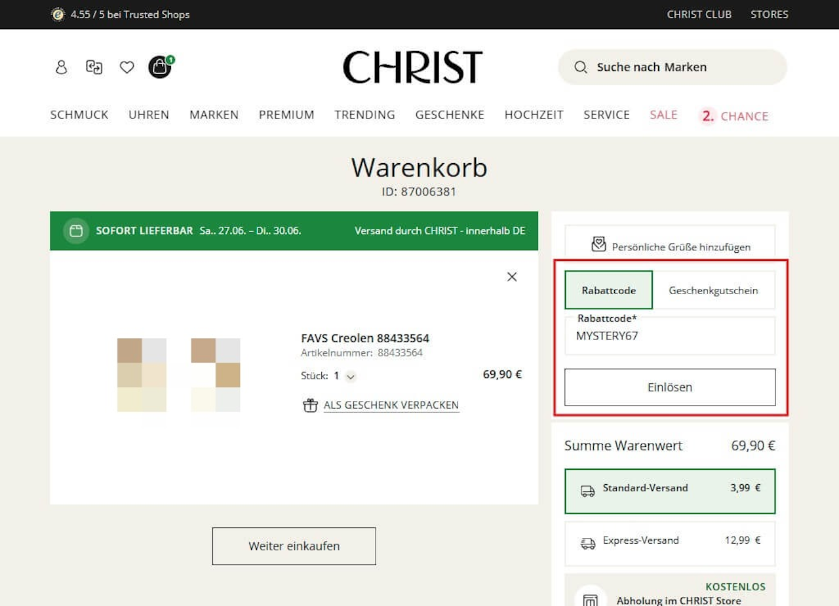Open the wishlist heart icon
This screenshot has height=606, width=839.
click(127, 67)
